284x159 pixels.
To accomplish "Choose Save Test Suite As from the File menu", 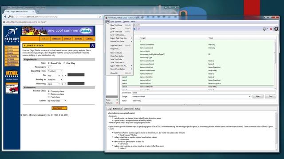I will pos(120,63).
